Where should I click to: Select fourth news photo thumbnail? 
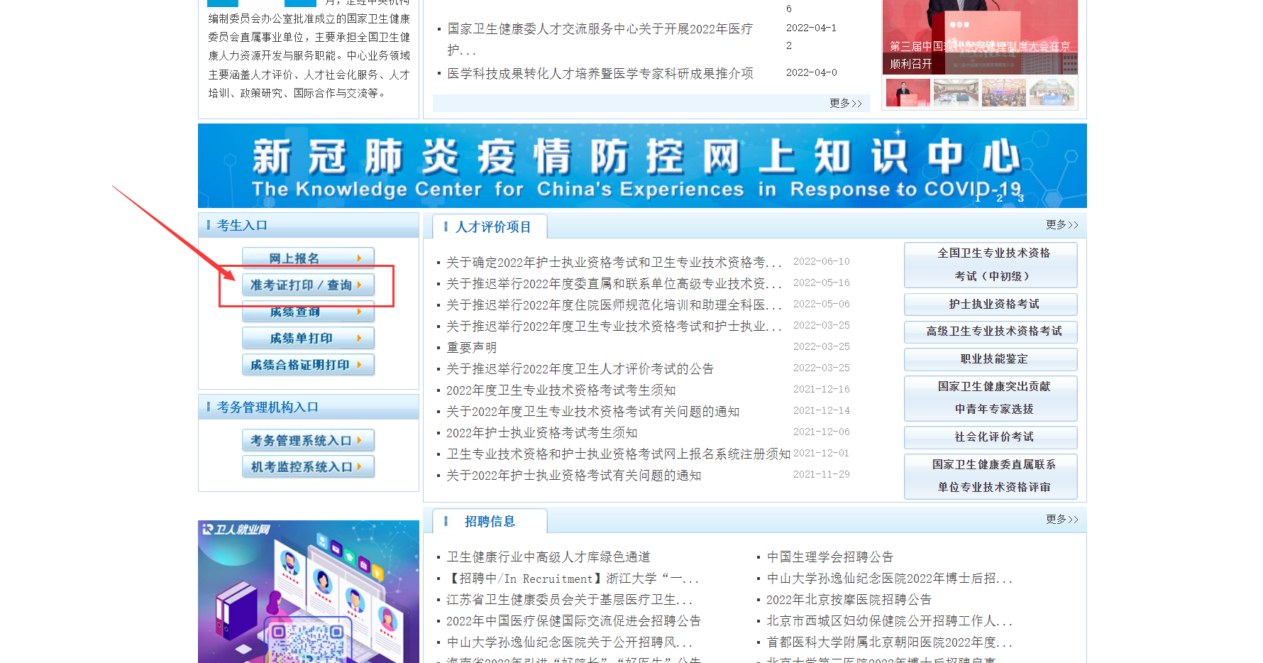1052,93
